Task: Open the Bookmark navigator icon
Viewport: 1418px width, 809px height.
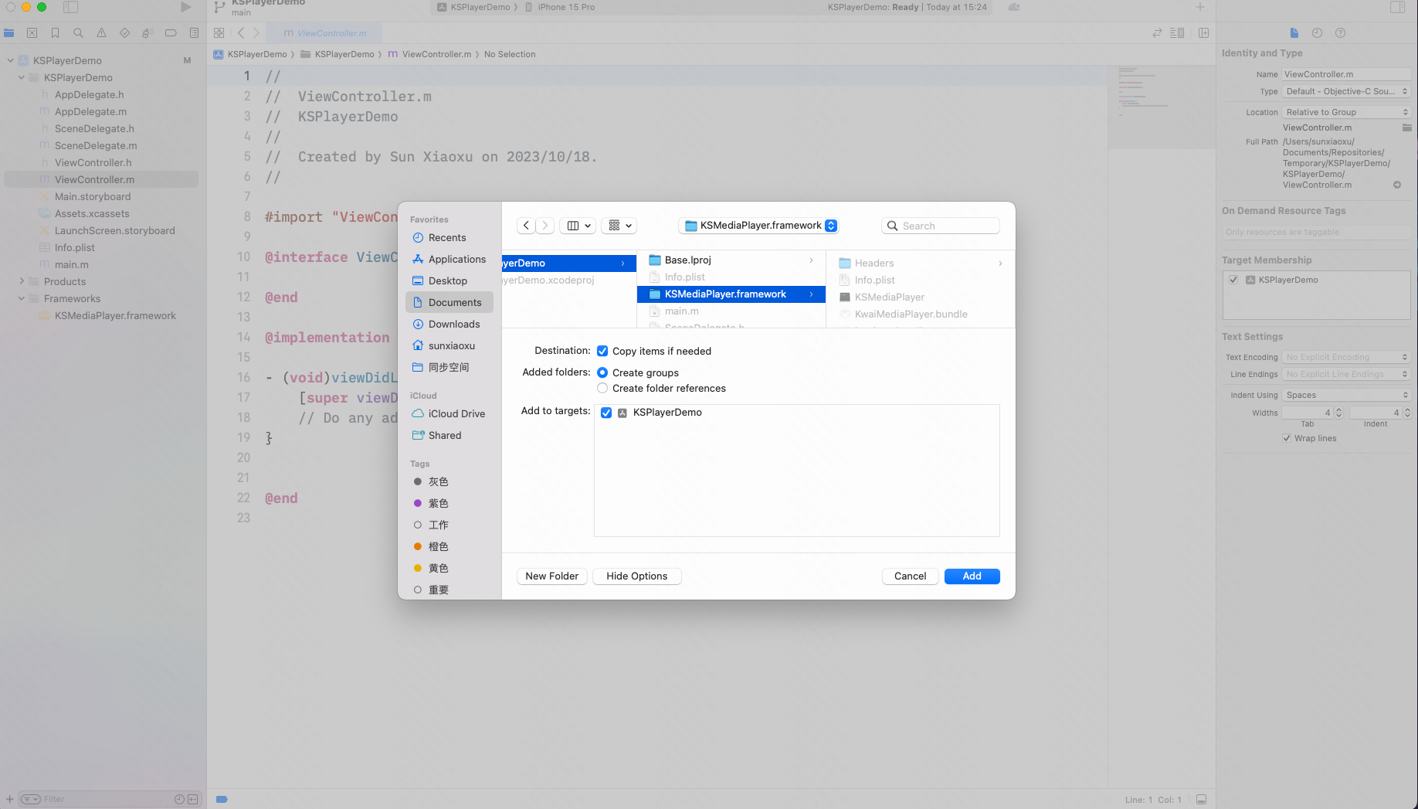Action: point(56,33)
